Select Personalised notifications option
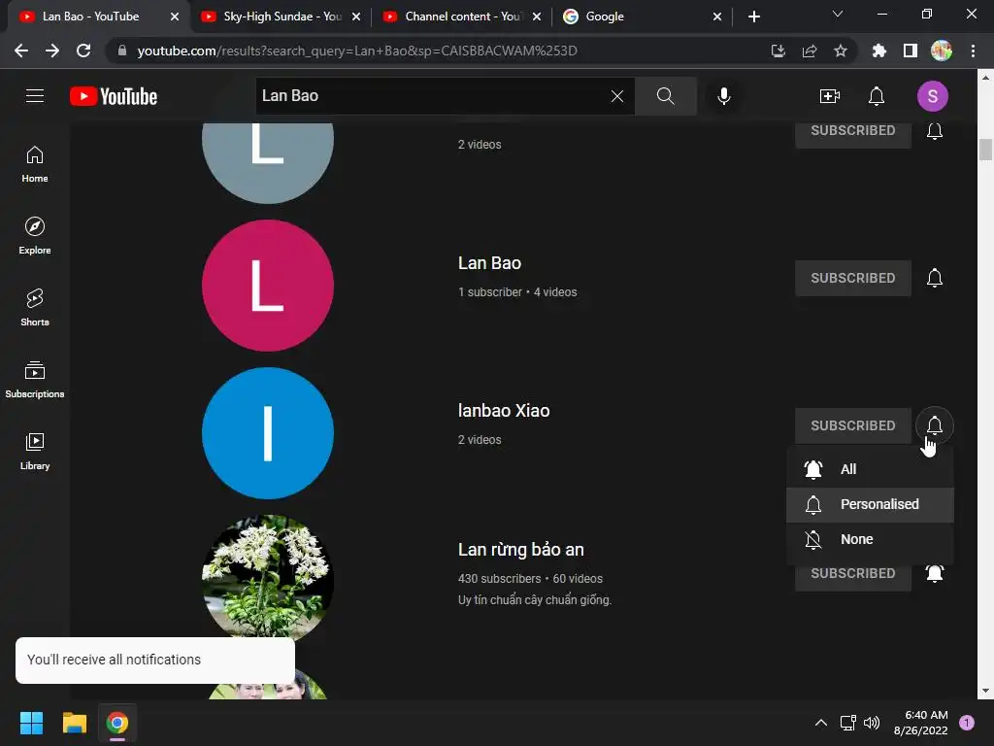Screen dimensions: 994x746 870,504
